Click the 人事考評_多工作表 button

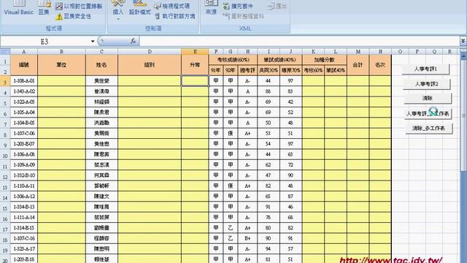click(428, 114)
